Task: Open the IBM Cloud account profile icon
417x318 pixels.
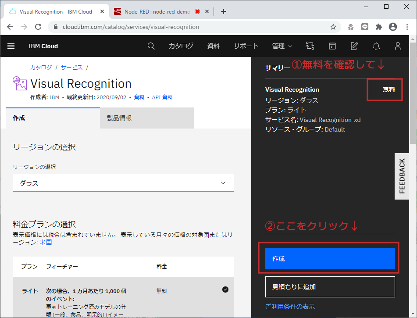Action: (x=397, y=46)
